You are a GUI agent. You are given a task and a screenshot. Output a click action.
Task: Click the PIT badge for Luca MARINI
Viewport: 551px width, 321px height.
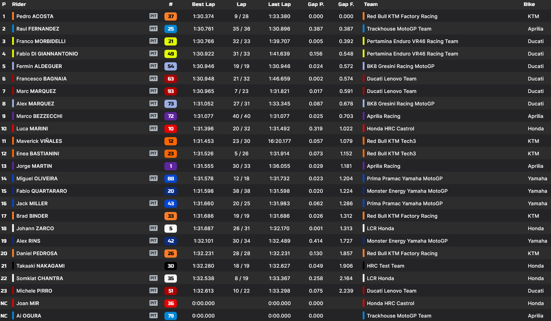click(x=153, y=128)
